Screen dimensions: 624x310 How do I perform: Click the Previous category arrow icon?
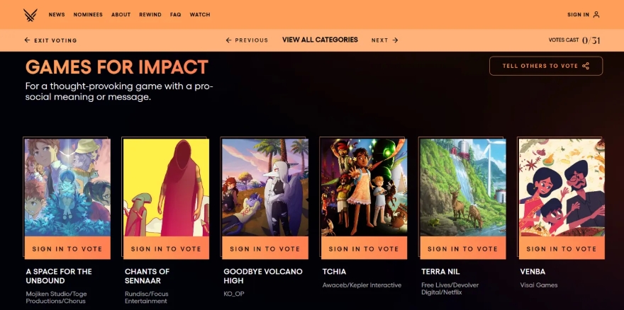(x=228, y=40)
